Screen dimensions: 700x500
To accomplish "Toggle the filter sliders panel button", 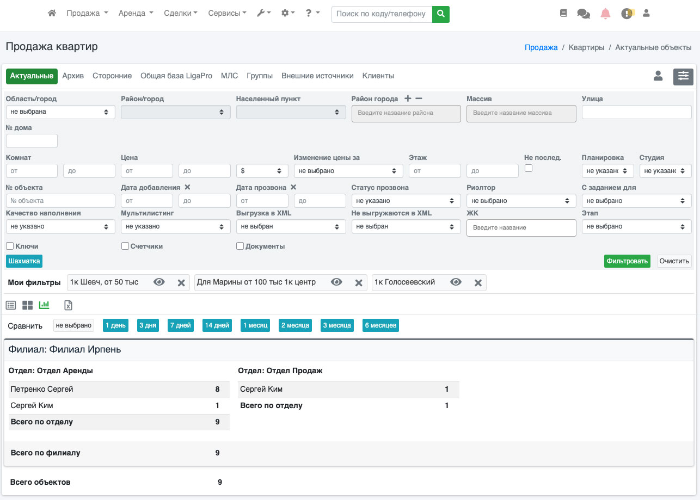I will pos(683,77).
